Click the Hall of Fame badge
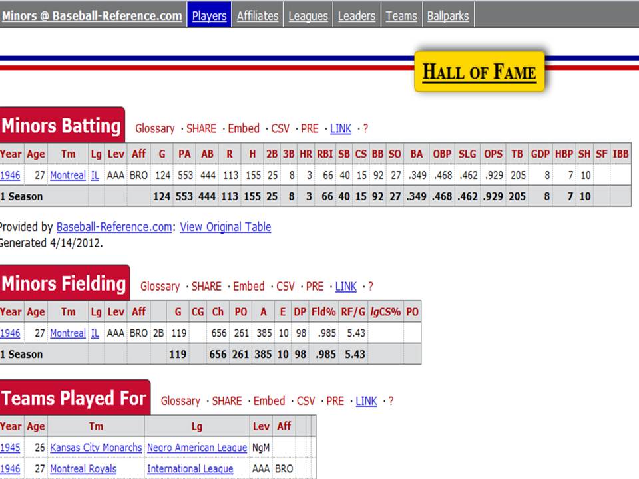The height and width of the screenshot is (479, 639). pos(479,72)
